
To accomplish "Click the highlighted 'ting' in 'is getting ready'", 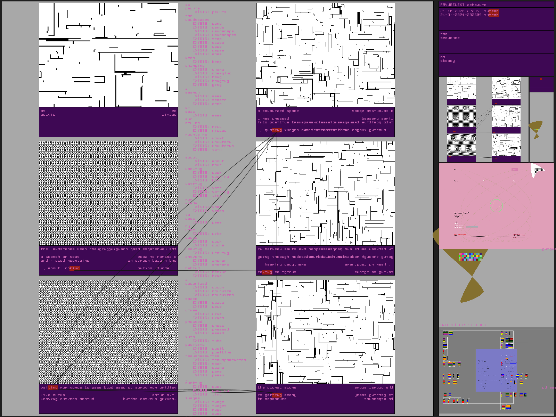I will [x=277, y=395].
